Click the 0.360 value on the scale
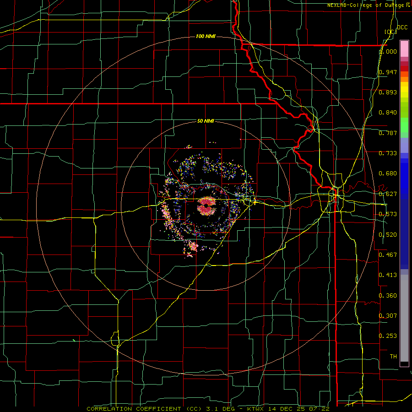 (x=388, y=295)
